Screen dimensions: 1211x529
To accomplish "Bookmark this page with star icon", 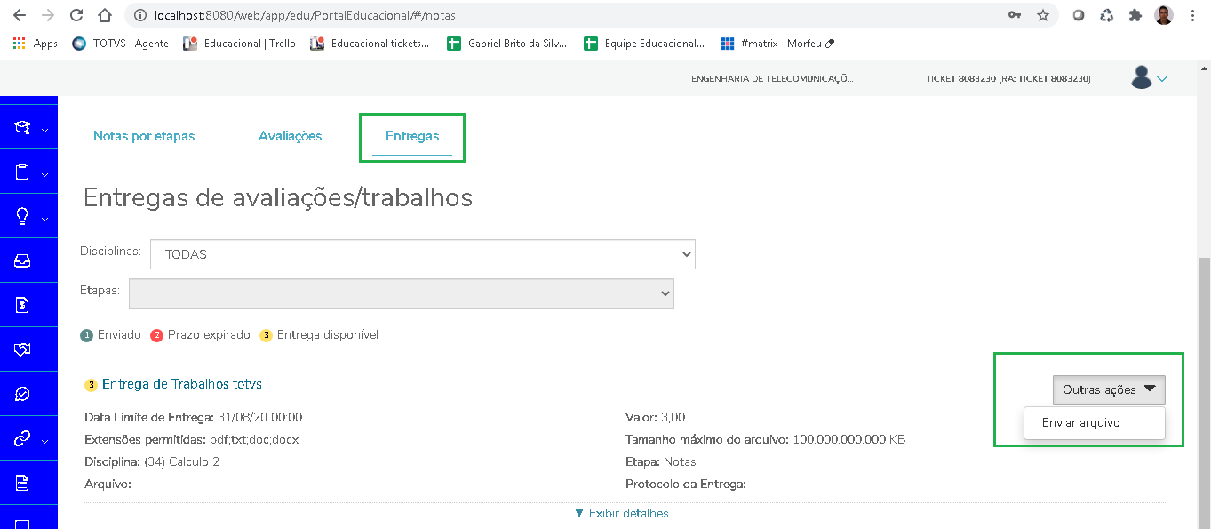I will tap(1042, 15).
